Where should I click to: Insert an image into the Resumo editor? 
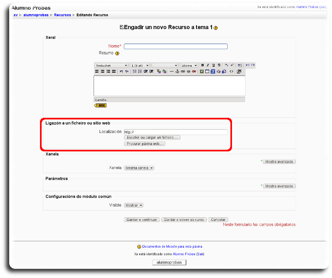click(x=201, y=71)
